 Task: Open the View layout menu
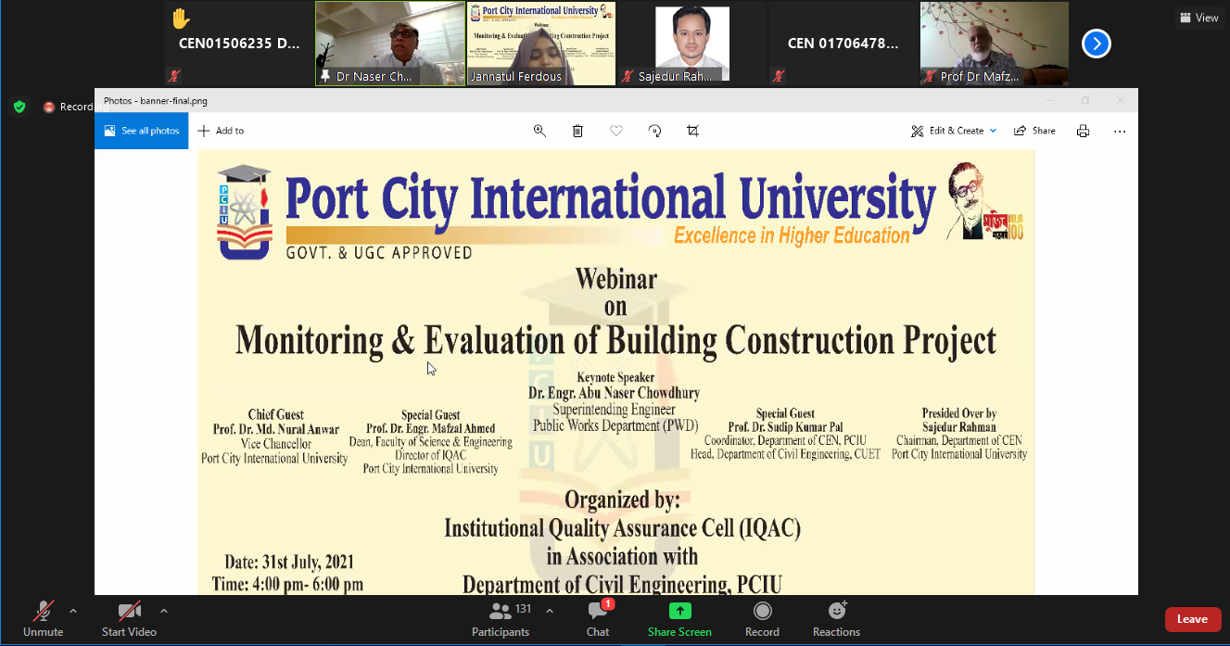click(x=1199, y=18)
